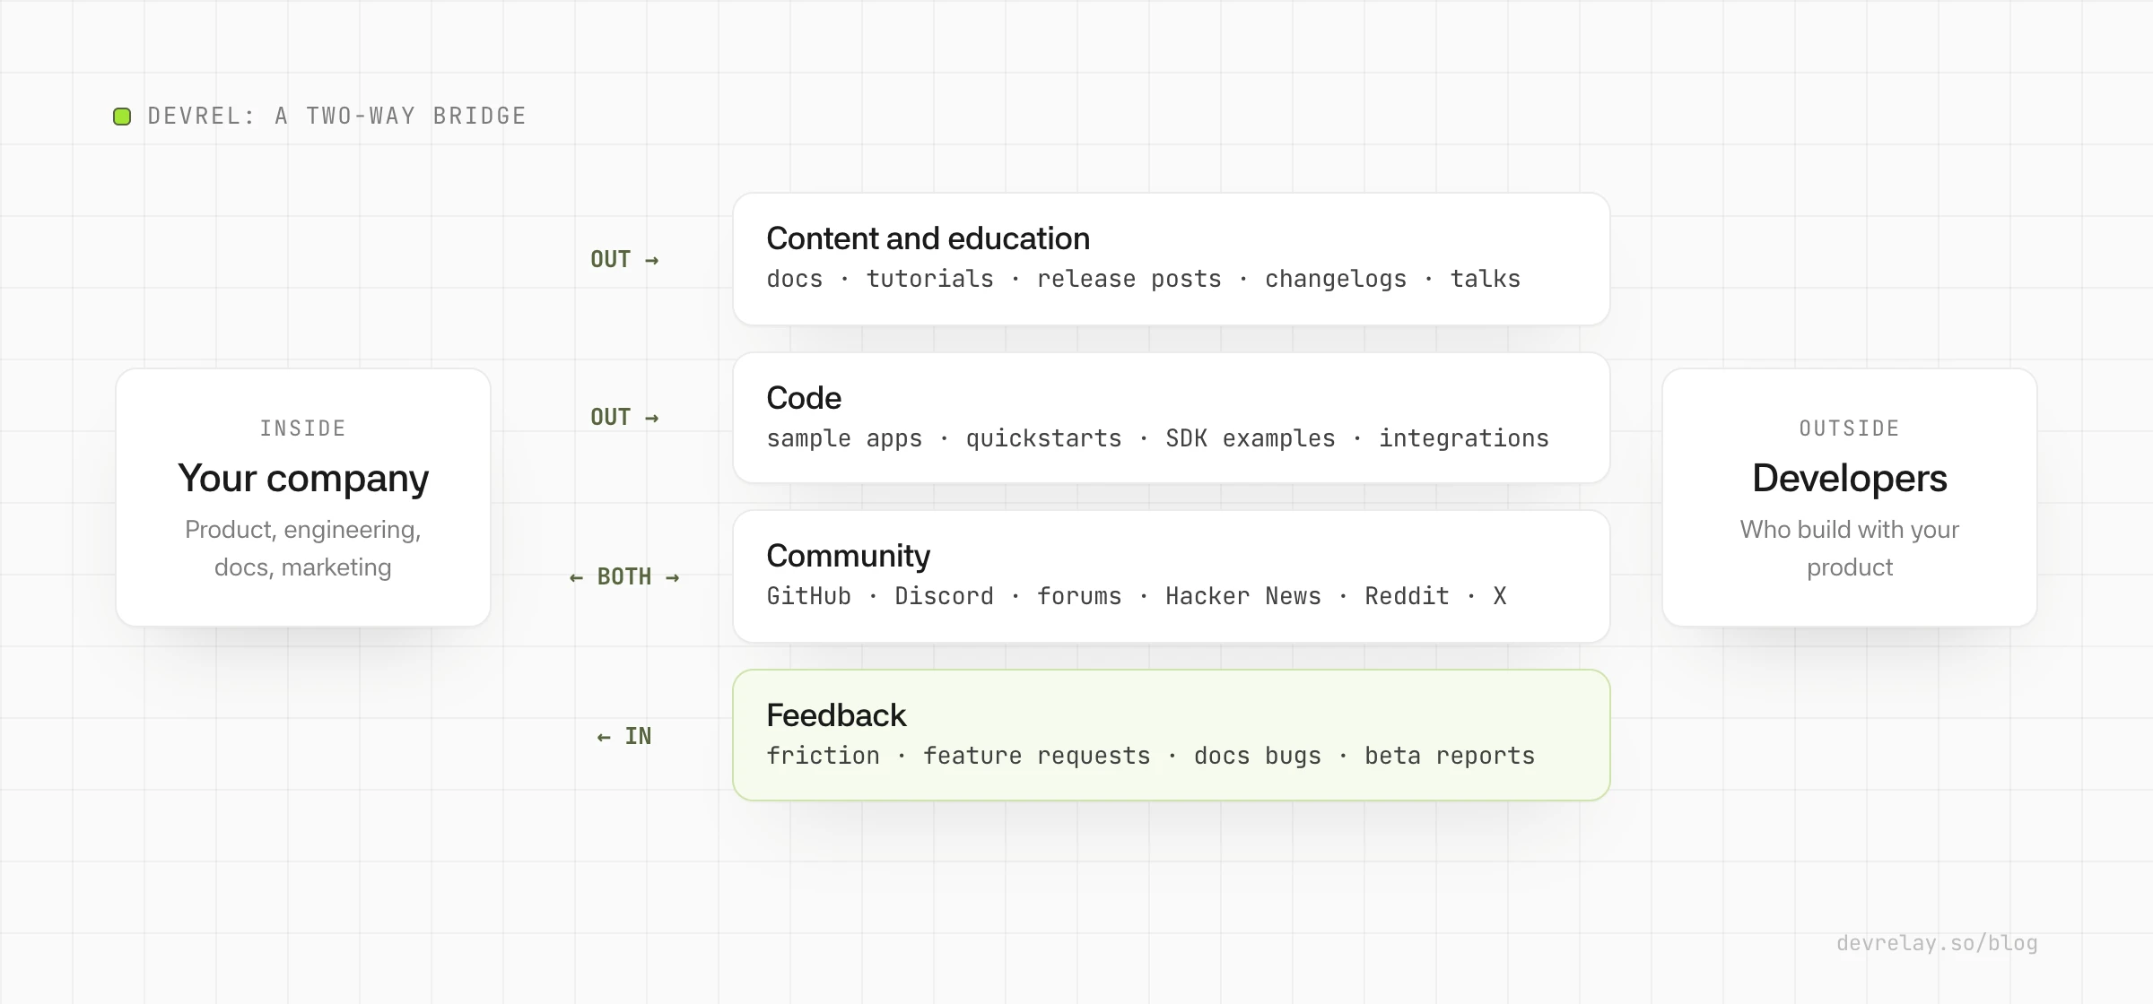Click 'SDK examples' in the Code card
The height and width of the screenshot is (1004, 2153).
click(1250, 439)
